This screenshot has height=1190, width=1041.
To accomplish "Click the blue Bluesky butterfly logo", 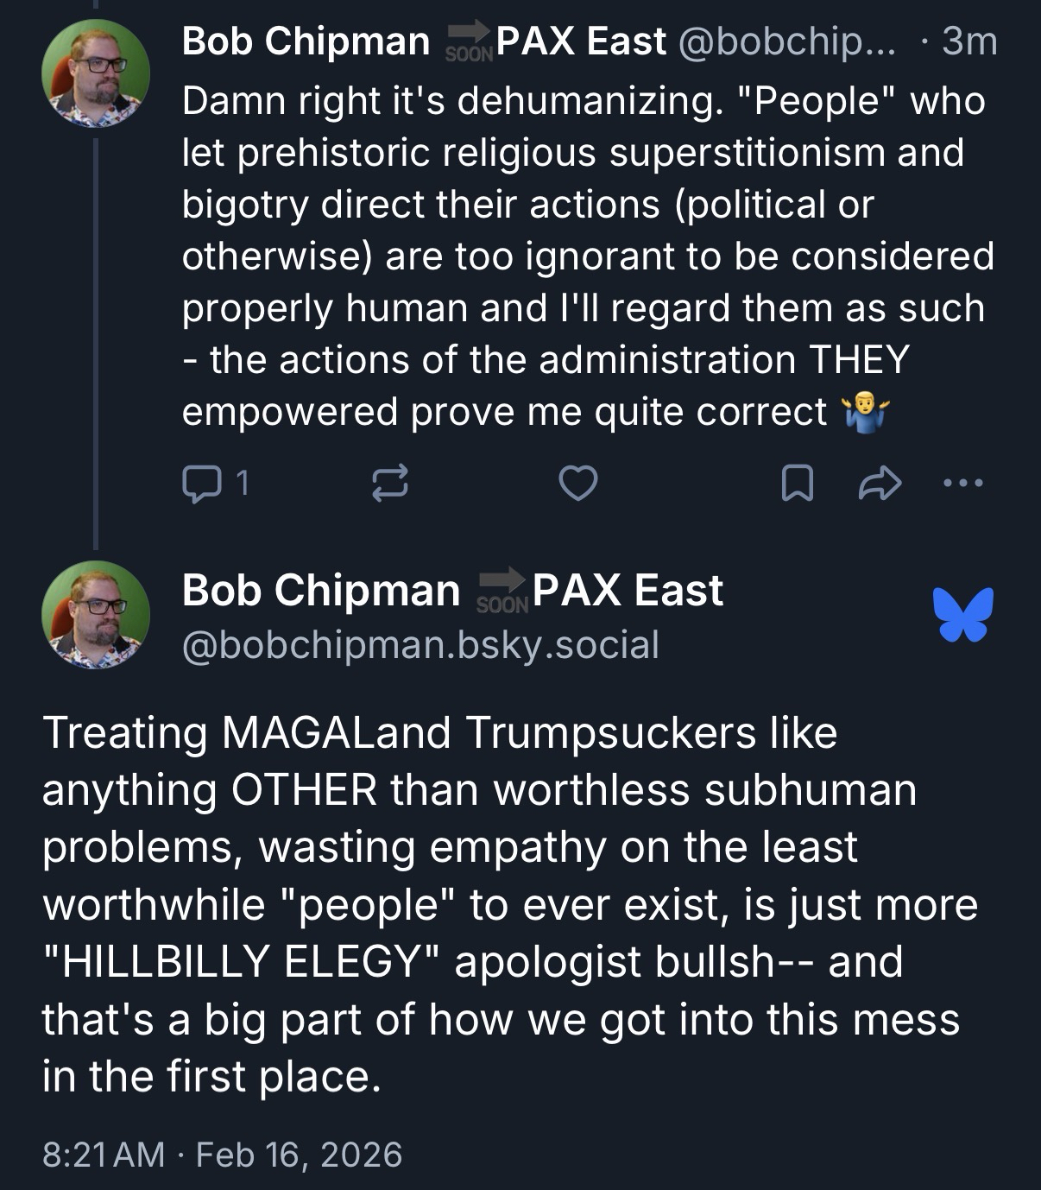I will (962, 614).
